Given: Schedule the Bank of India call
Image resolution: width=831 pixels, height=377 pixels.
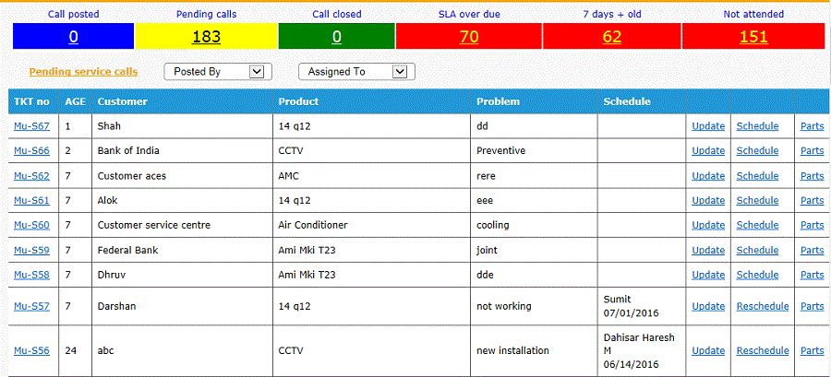Looking at the screenshot, I should point(757,150).
